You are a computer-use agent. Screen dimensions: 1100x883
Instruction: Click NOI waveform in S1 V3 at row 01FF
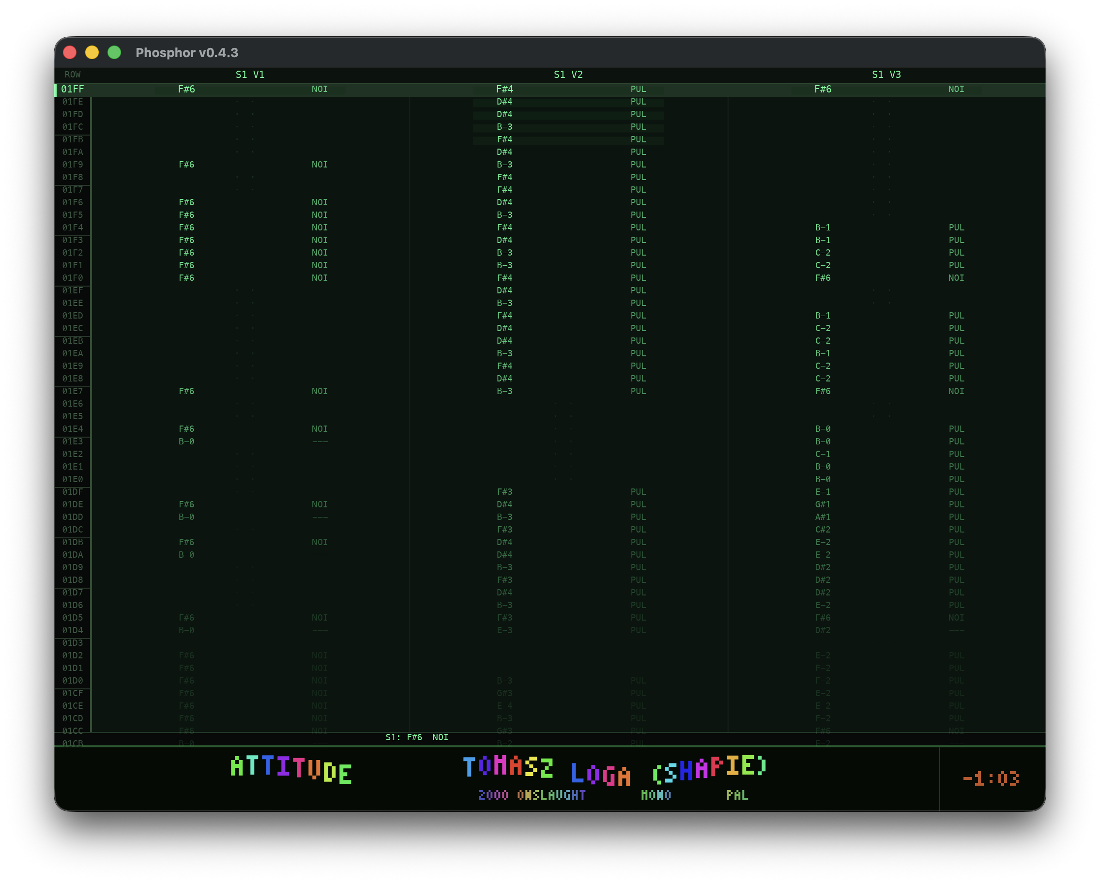click(956, 89)
